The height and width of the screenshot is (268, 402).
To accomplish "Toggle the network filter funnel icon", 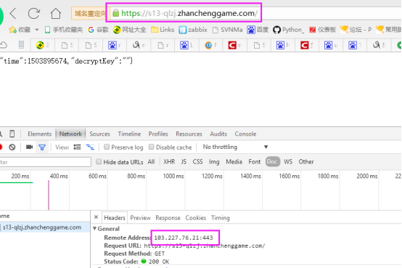I will [x=42, y=147].
